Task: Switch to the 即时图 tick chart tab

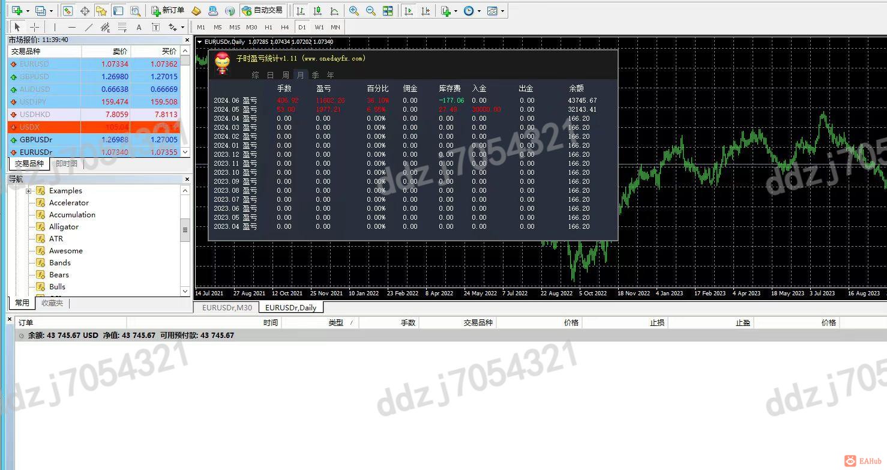Action: tap(67, 164)
